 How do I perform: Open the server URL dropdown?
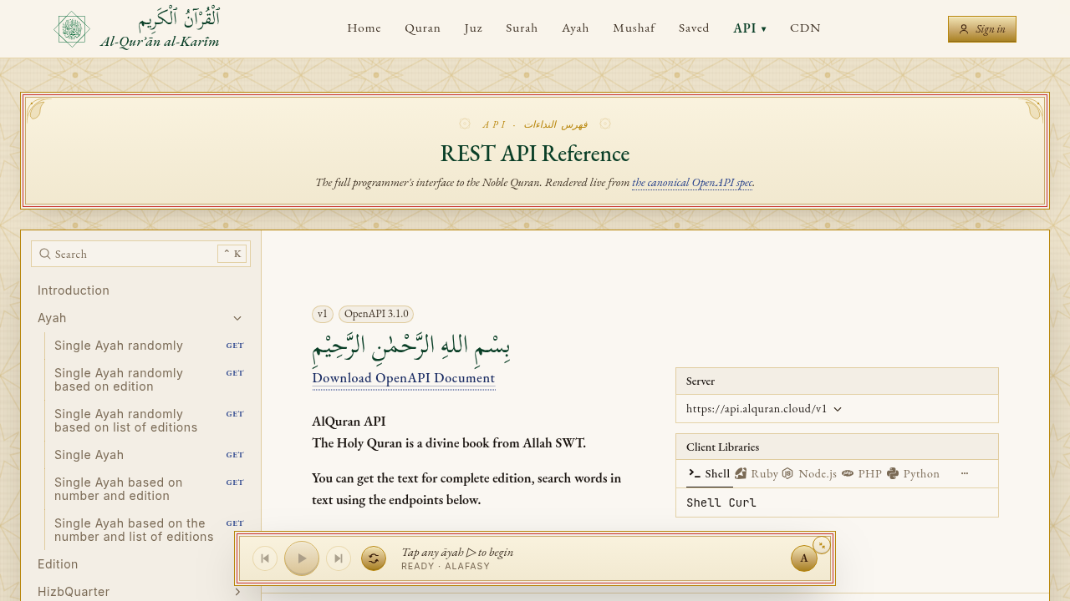click(x=764, y=408)
